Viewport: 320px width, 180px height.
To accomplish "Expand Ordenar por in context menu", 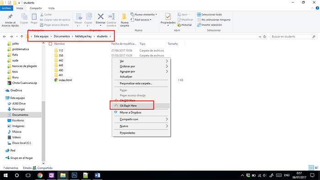I will click(x=141, y=66).
